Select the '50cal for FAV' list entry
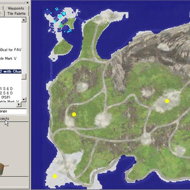Screen dimensions: 190x190 10,50
